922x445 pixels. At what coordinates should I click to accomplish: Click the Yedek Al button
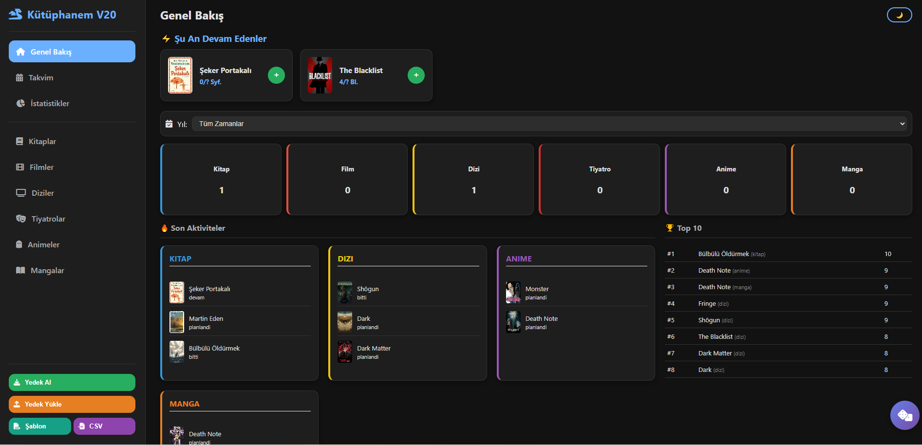[x=72, y=382]
